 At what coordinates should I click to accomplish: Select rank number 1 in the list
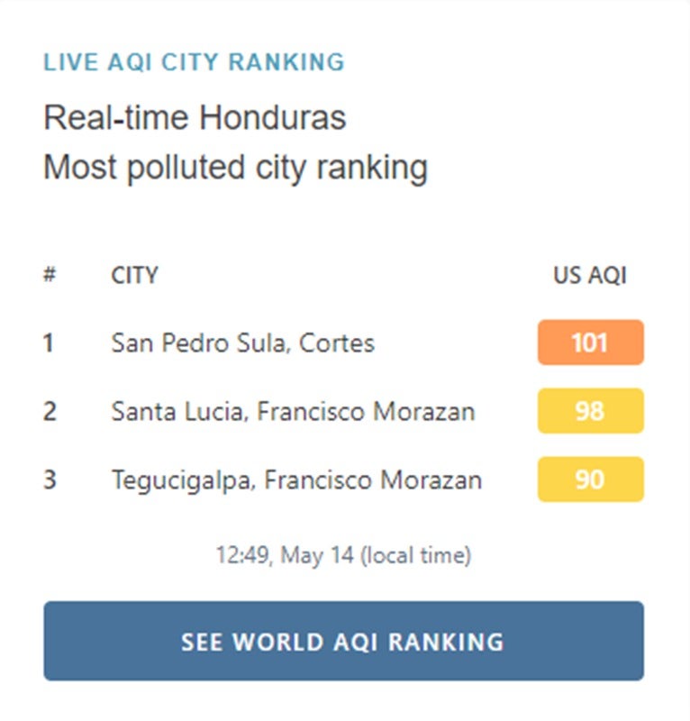[49, 343]
